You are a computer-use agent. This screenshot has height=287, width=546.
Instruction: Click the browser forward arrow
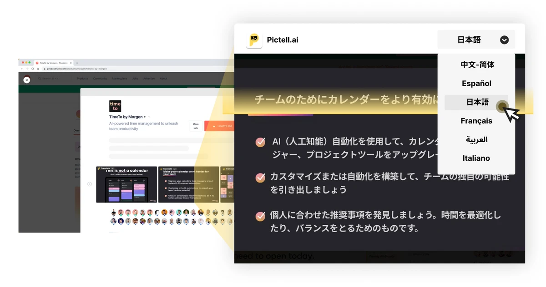click(27, 69)
